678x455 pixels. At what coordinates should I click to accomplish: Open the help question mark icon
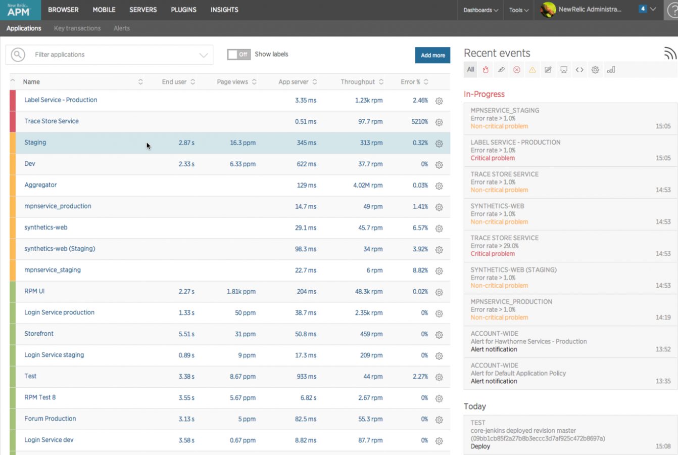pos(673,10)
